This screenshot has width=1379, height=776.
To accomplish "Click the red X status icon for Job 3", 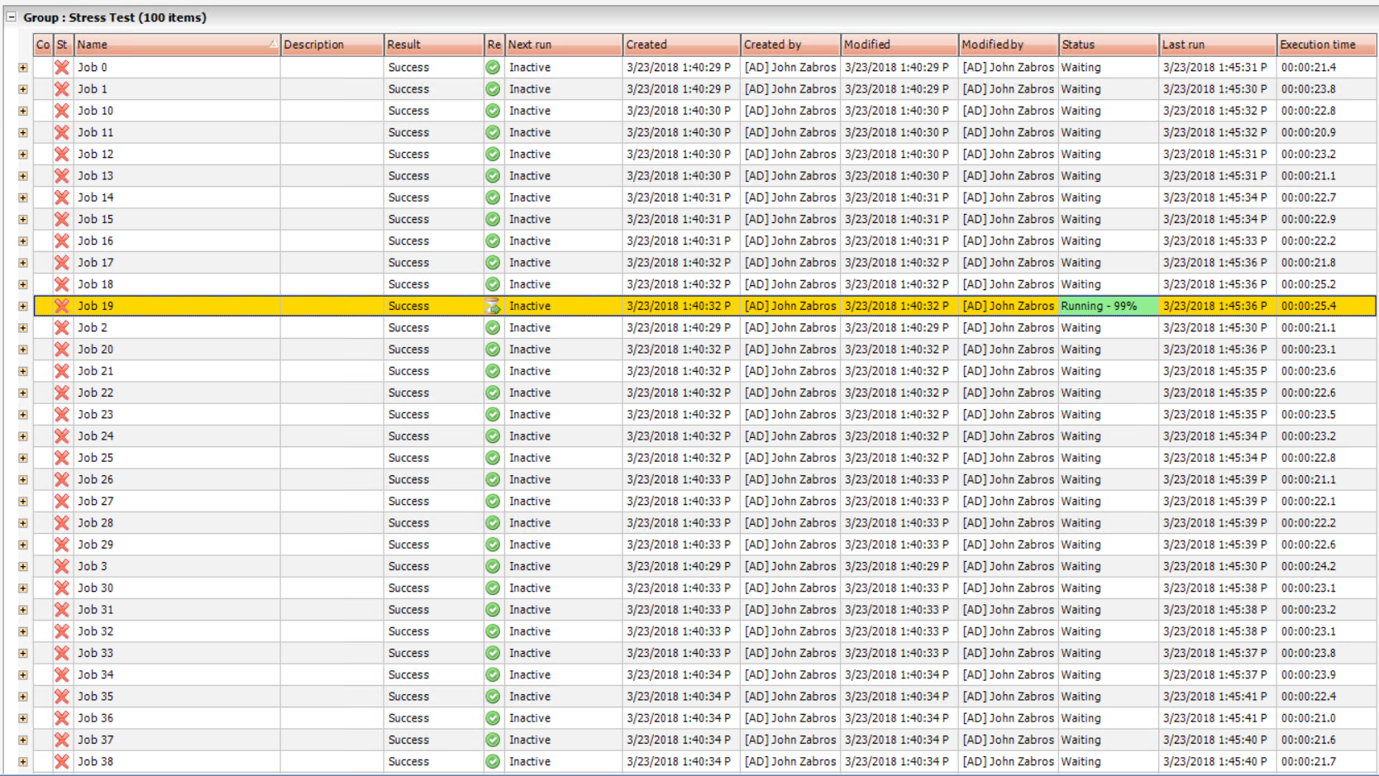I will click(62, 567).
